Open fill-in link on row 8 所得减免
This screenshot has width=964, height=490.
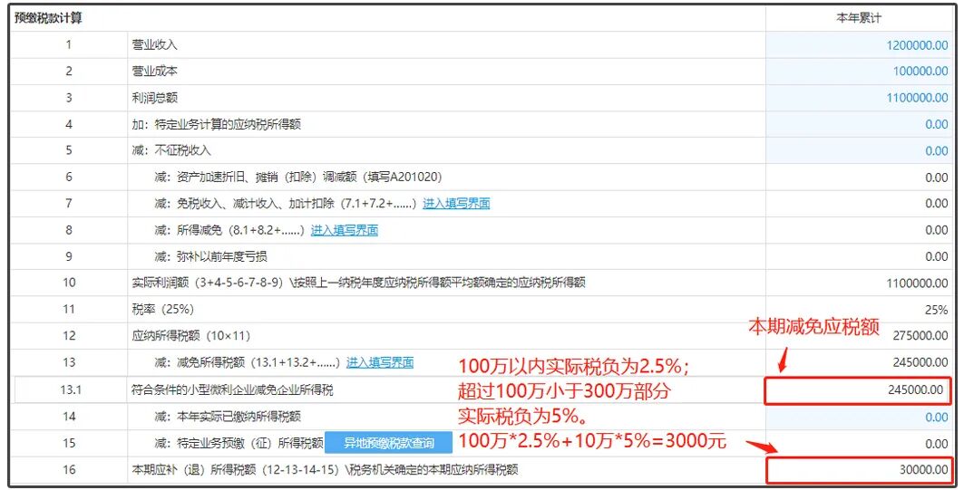click(345, 230)
